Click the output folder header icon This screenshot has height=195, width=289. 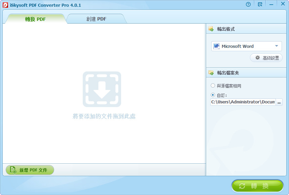(211, 73)
